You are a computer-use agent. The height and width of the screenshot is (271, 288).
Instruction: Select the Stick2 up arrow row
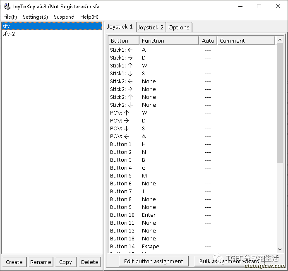(x=192, y=97)
